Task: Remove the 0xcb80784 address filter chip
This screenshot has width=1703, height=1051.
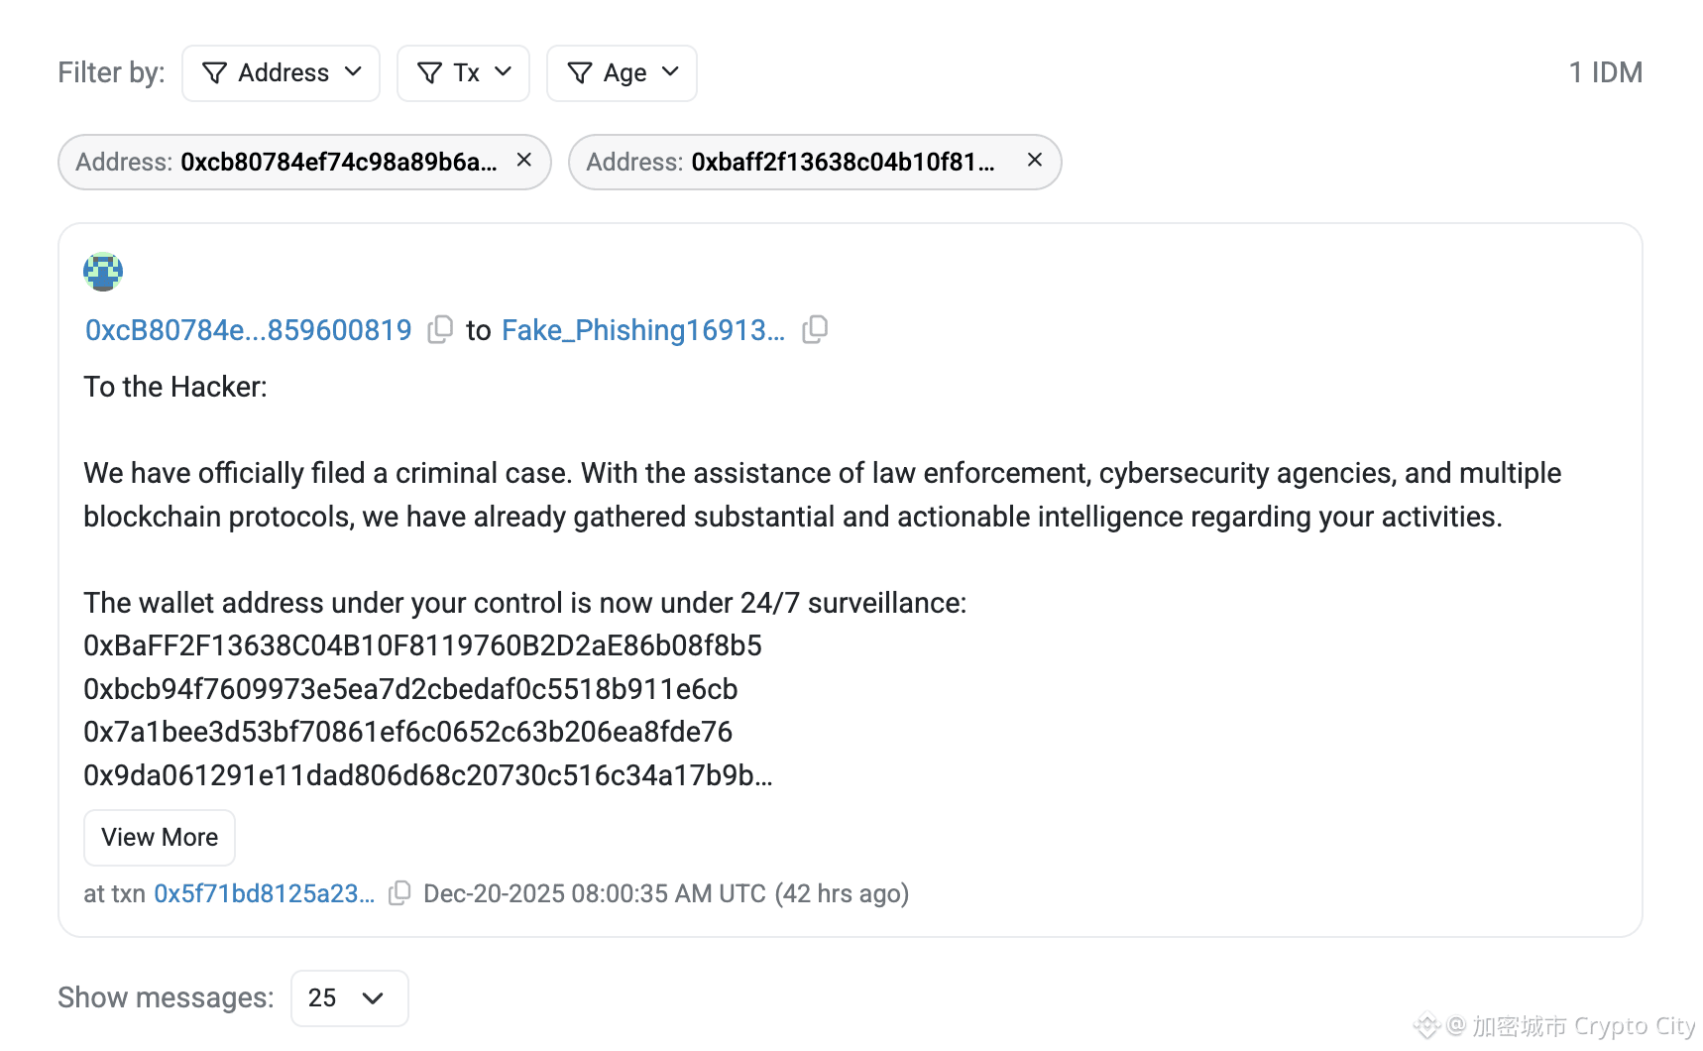Action: point(524,161)
